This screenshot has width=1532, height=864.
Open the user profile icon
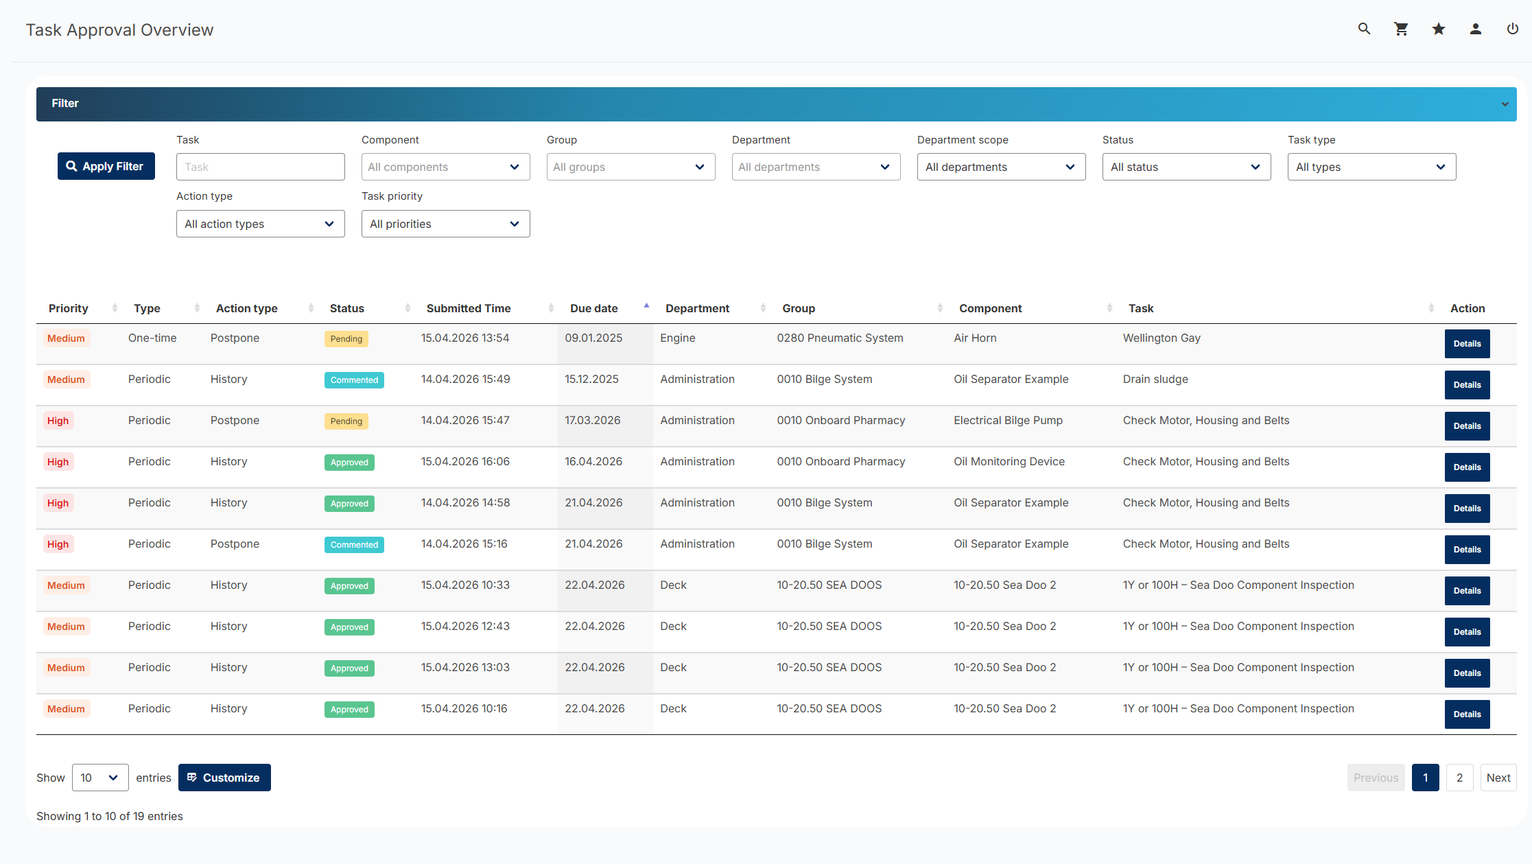1476,29
